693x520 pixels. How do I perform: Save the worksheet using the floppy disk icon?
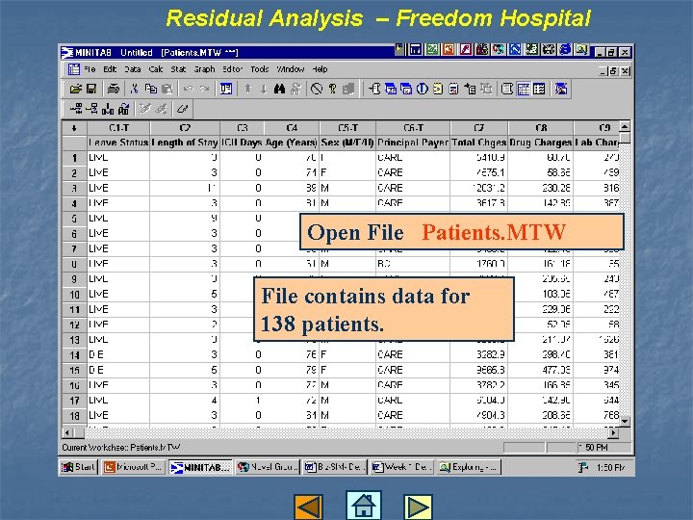(x=91, y=89)
